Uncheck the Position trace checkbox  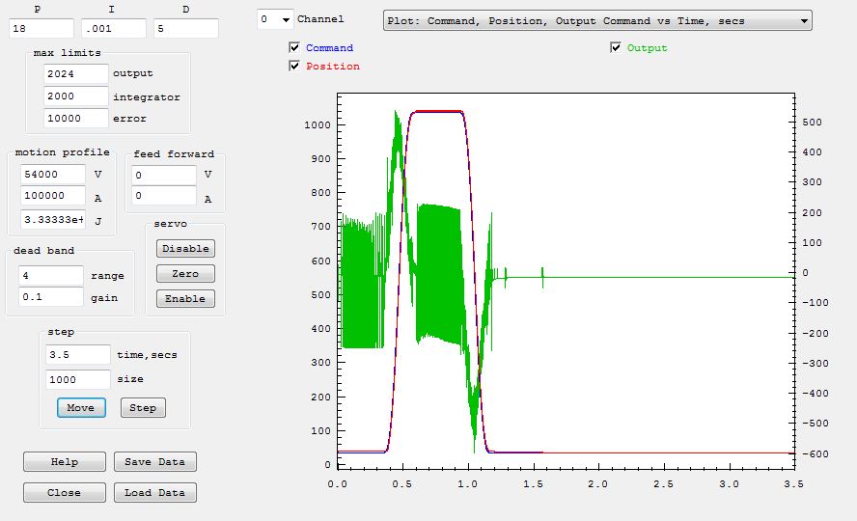tap(294, 67)
